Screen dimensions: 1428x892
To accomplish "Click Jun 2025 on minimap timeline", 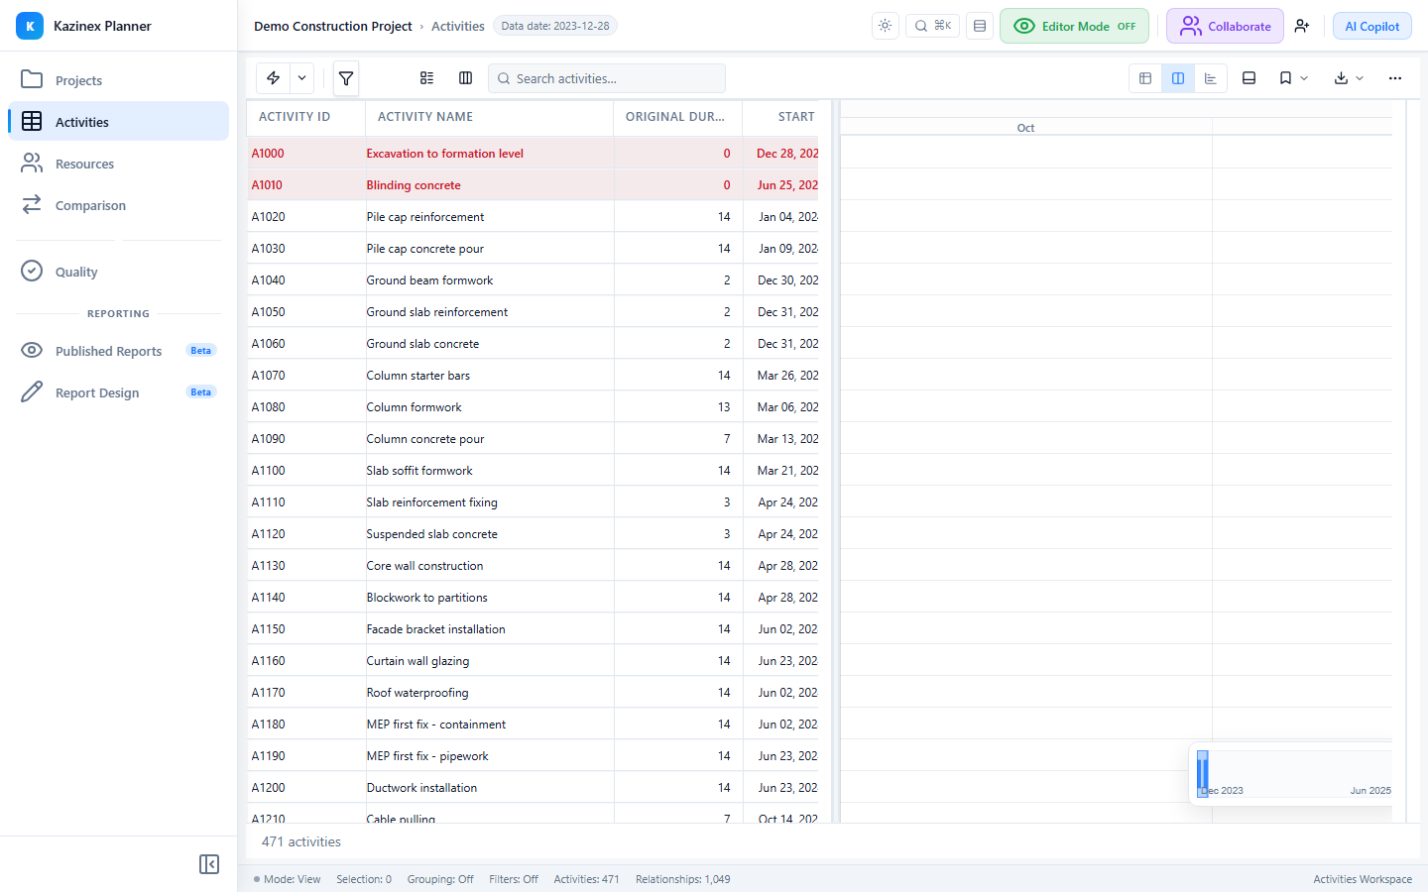I will coord(1370,791).
